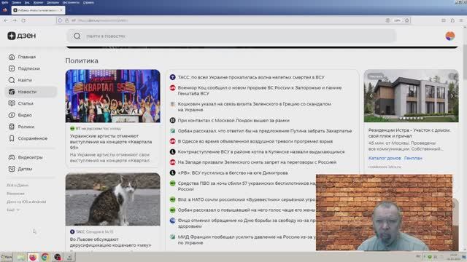Open headline about London contacts with Moscow

point(233,120)
